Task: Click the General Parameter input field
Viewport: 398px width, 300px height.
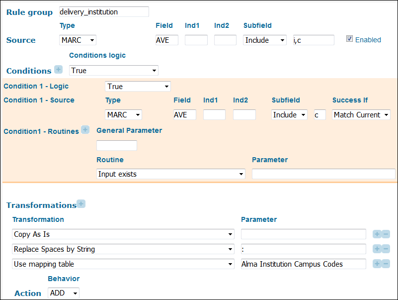Action: pyautogui.click(x=116, y=146)
